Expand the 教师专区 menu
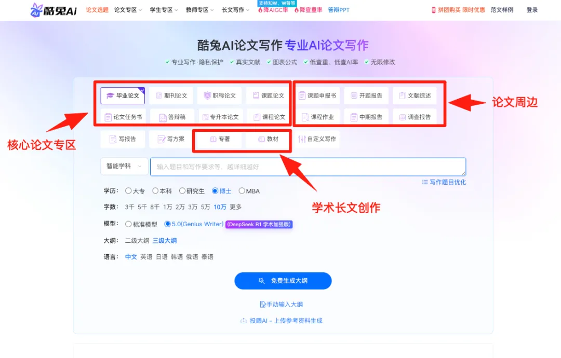This screenshot has width=561, height=358. pyautogui.click(x=199, y=10)
